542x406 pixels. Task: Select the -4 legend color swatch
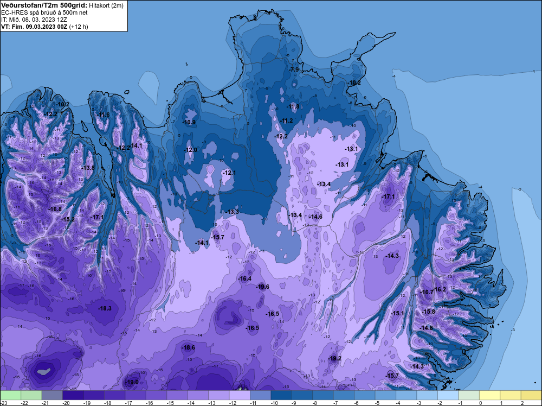point(406,395)
